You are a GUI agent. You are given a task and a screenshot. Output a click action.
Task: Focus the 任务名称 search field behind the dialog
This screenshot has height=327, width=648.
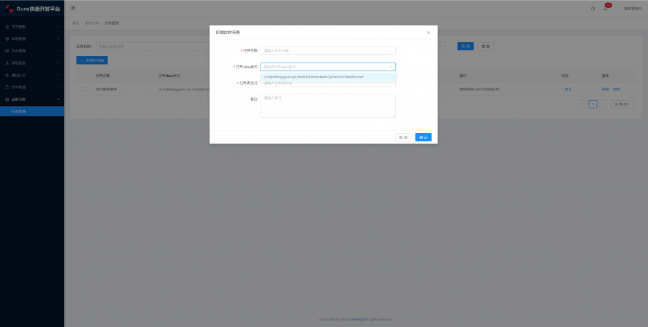tap(153, 46)
